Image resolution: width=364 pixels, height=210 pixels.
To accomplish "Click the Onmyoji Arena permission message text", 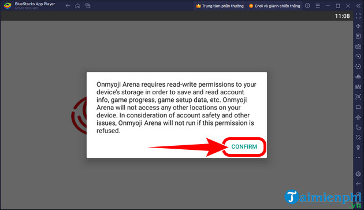I will 176,108.
